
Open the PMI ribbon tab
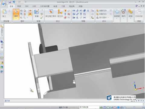click(27, 6)
